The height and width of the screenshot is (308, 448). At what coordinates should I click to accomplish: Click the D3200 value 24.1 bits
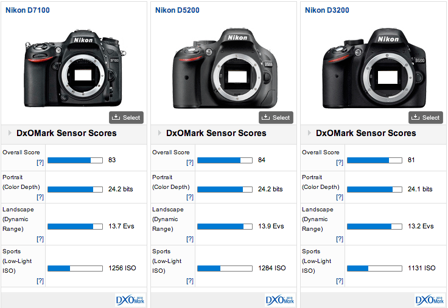(420, 189)
